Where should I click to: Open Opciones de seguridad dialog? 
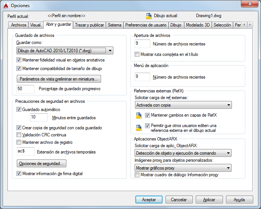pos(41,164)
